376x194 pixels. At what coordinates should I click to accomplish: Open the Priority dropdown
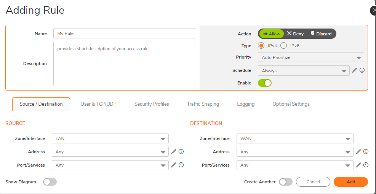pyautogui.click(x=310, y=57)
